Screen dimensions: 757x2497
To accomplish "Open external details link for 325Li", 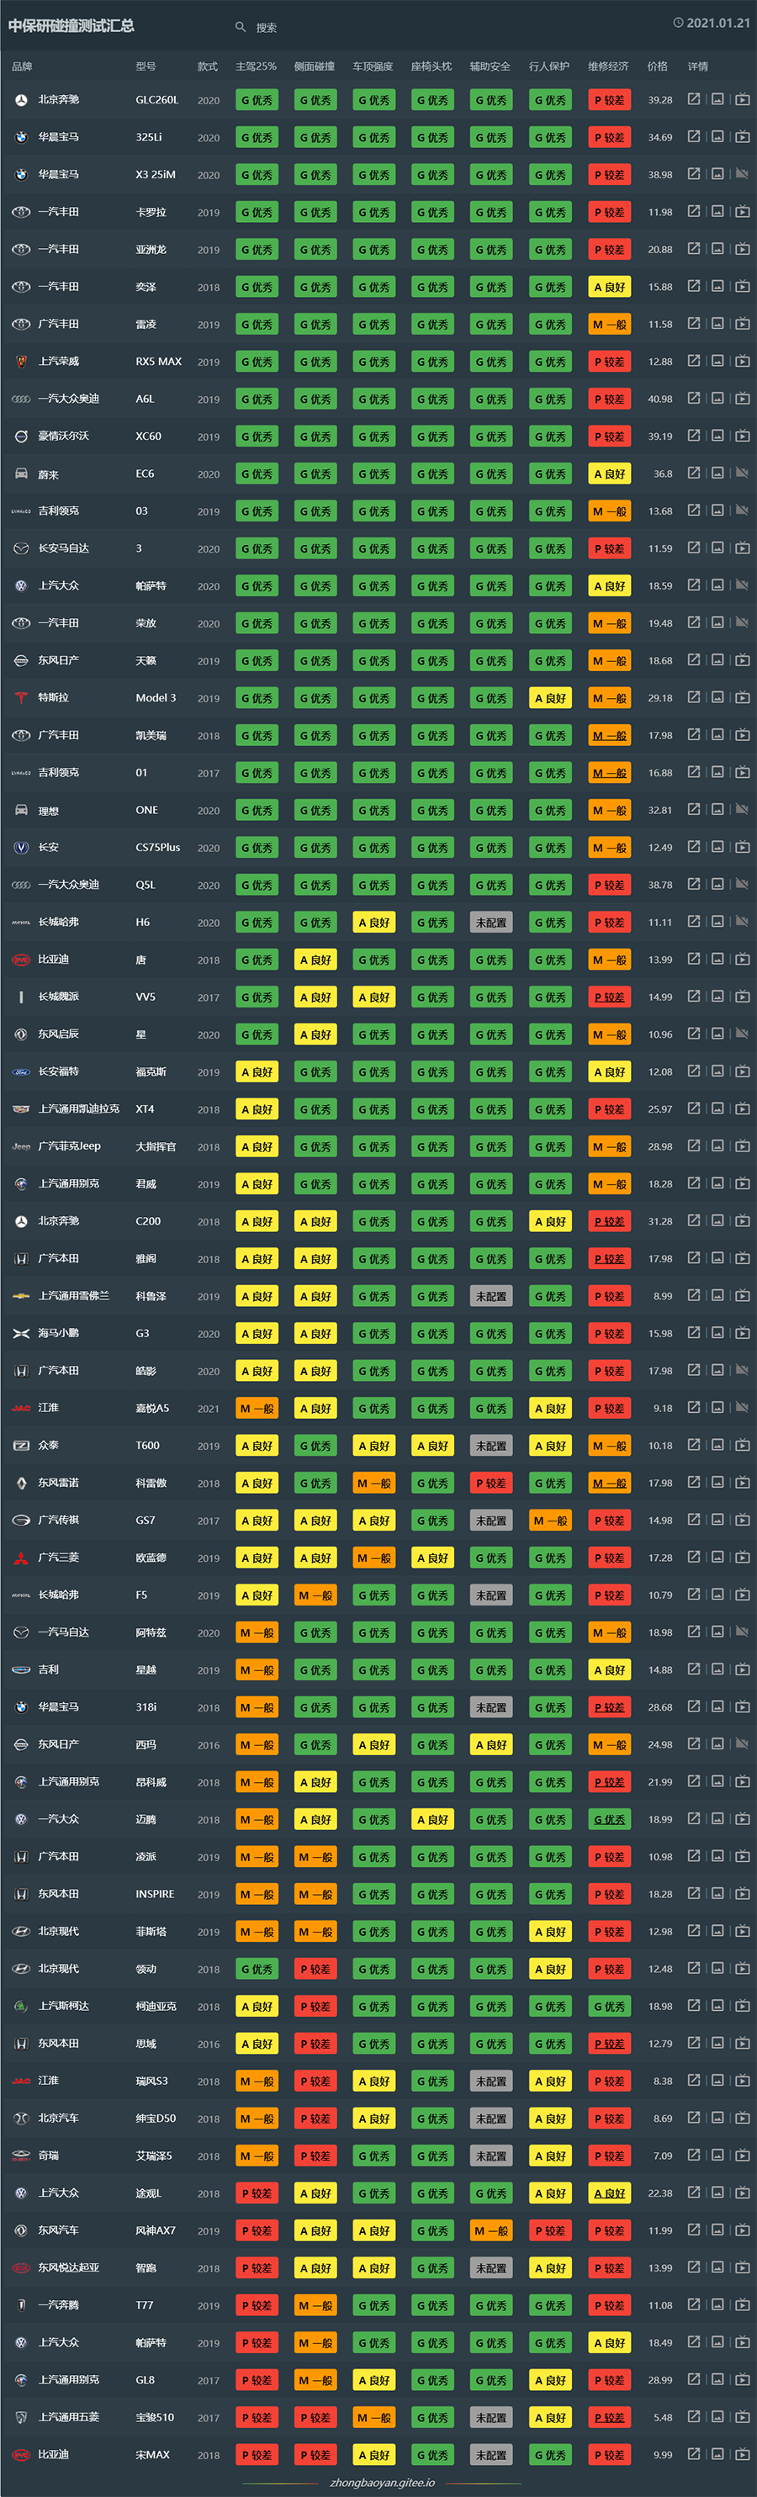I will pos(694,137).
